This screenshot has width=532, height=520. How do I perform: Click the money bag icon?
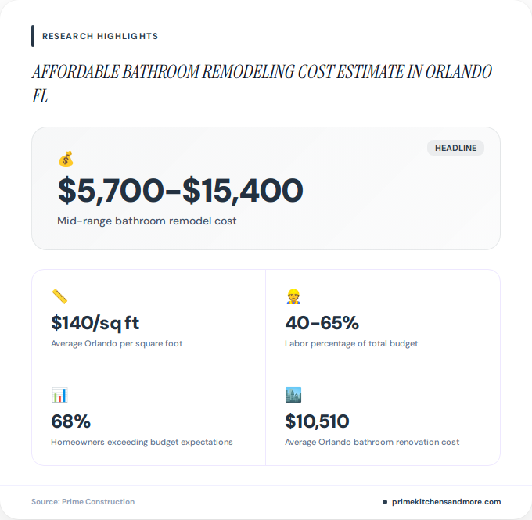pos(66,159)
